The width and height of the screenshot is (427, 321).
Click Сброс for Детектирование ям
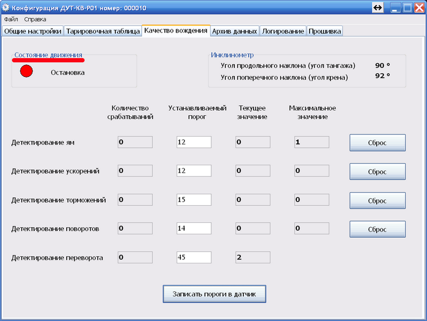pos(377,142)
